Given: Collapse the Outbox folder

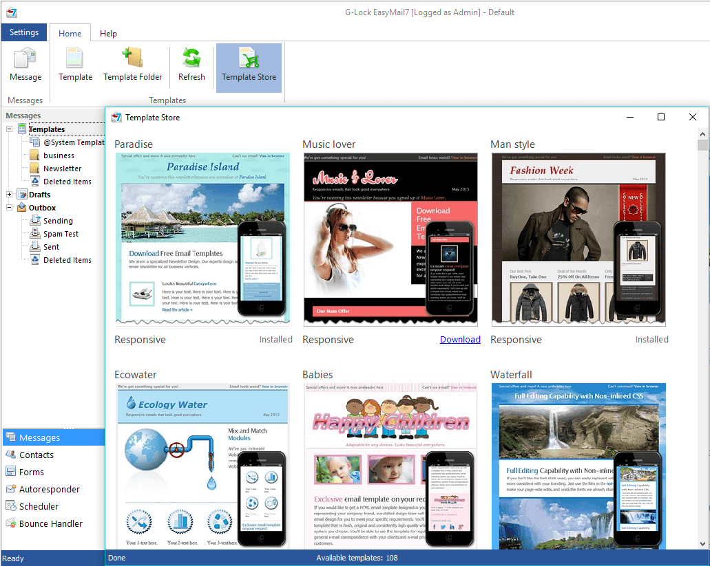Looking at the screenshot, I should click(x=10, y=207).
